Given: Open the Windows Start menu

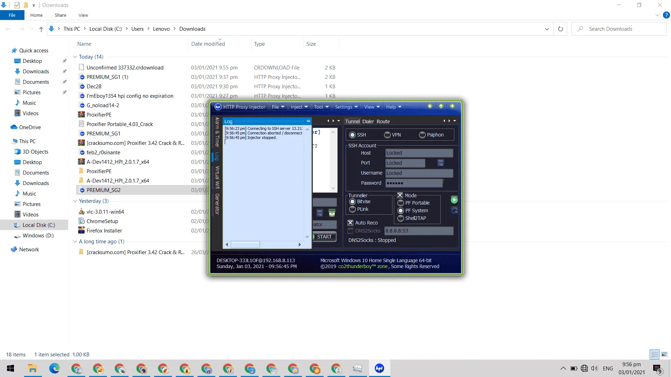Looking at the screenshot, I should (x=10, y=368).
